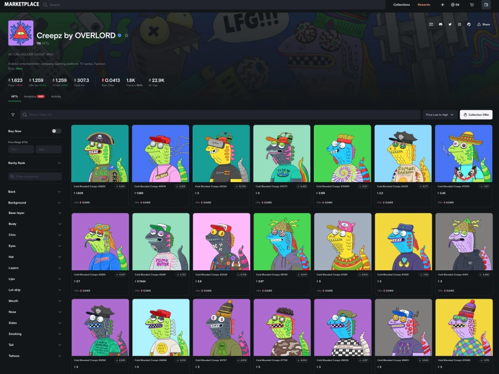This screenshot has height=374, width=499.
Task: Expand the Tail trait filter
Action: click(x=34, y=345)
